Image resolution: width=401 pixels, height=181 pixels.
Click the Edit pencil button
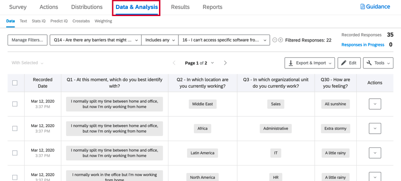point(349,63)
